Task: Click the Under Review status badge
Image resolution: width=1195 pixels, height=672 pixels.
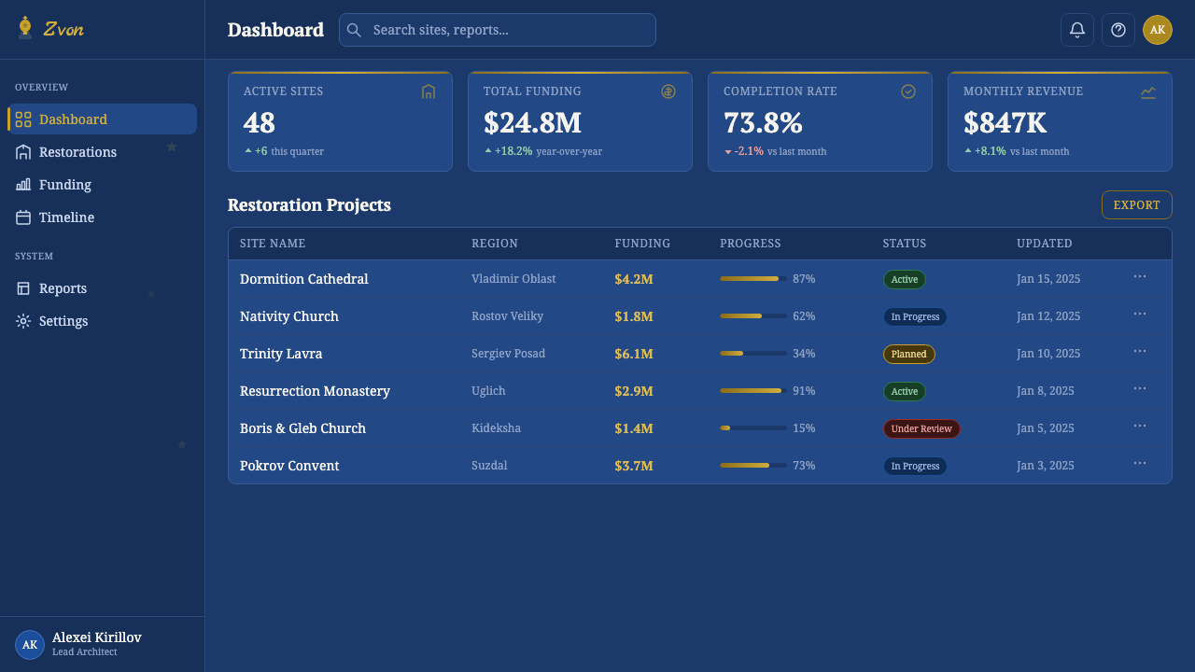Action: coord(921,429)
